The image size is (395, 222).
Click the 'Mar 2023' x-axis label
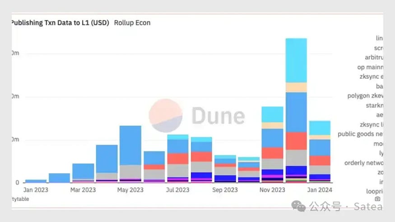point(83,190)
